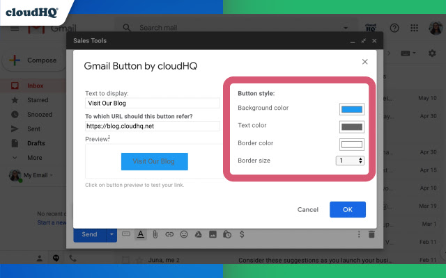Open the Background color swatch

click(352, 109)
